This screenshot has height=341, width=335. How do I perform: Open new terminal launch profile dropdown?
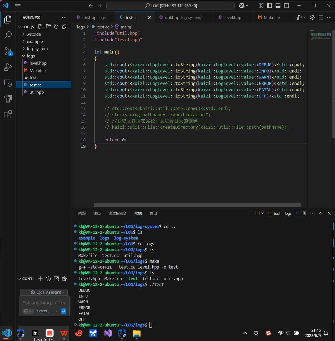(262, 213)
